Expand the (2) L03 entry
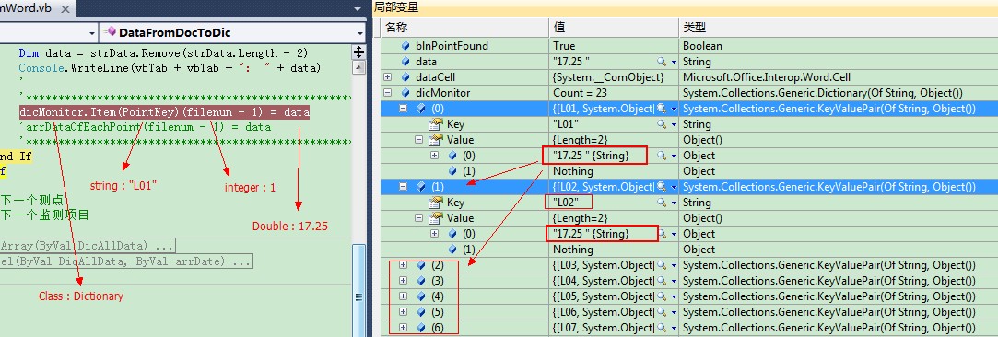 click(403, 265)
